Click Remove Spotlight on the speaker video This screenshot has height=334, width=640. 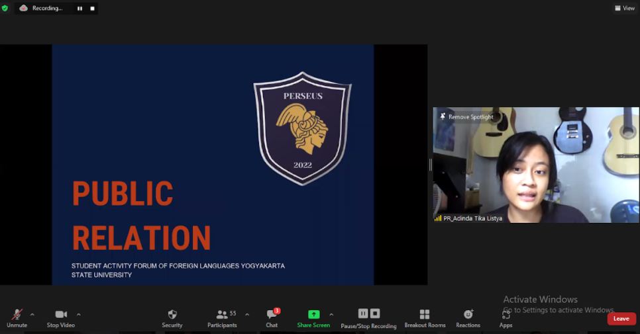tap(466, 116)
